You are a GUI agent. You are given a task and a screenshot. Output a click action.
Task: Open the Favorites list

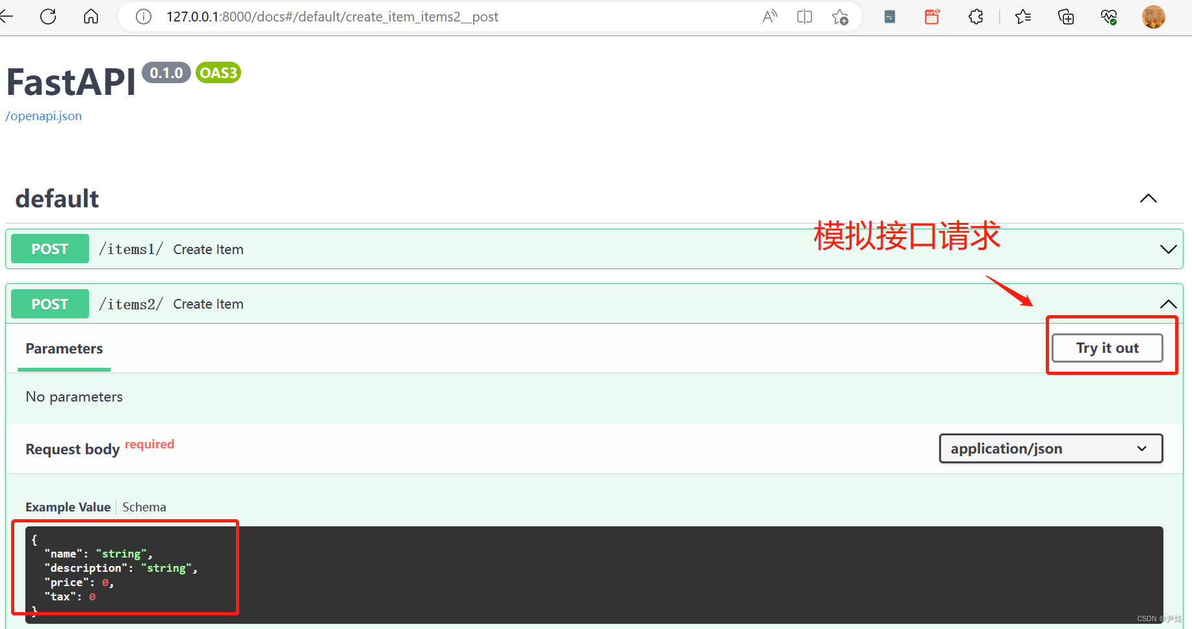(1022, 16)
